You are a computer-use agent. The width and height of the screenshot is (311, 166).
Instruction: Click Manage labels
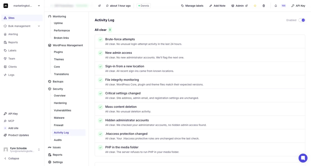(x=192, y=6)
